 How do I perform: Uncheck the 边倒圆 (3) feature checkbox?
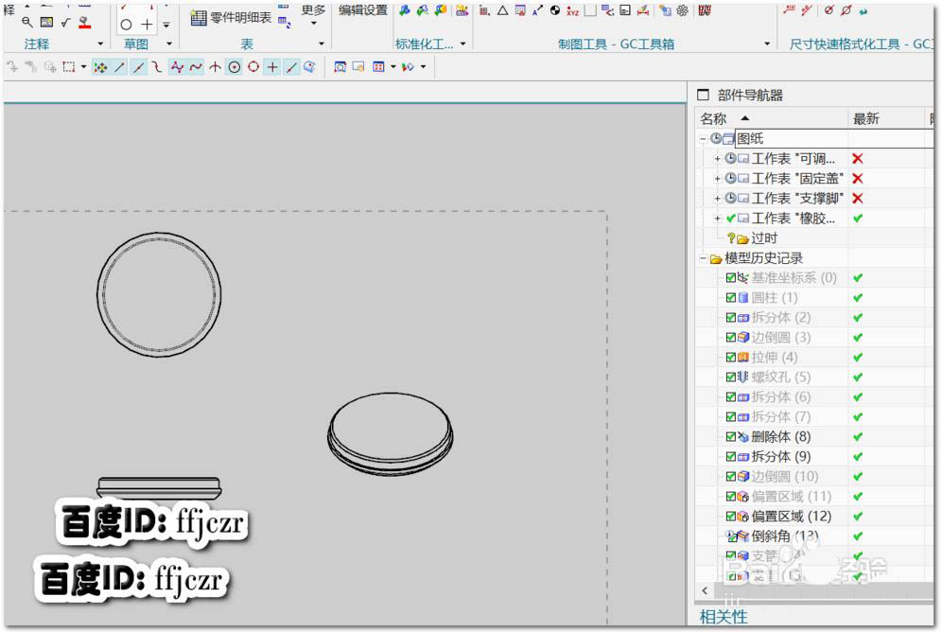(730, 338)
